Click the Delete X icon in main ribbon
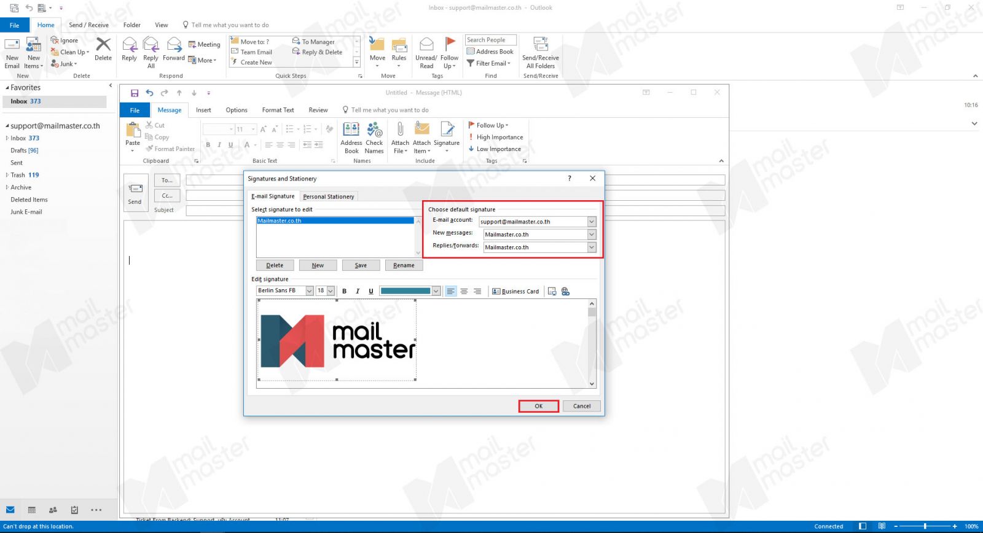Image resolution: width=983 pixels, height=533 pixels. tap(103, 44)
